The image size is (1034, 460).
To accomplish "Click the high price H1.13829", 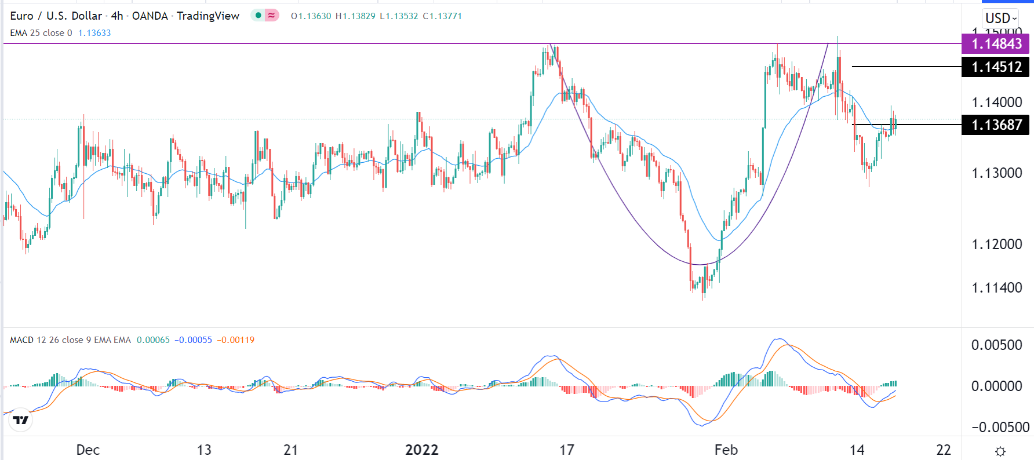I will [356, 16].
